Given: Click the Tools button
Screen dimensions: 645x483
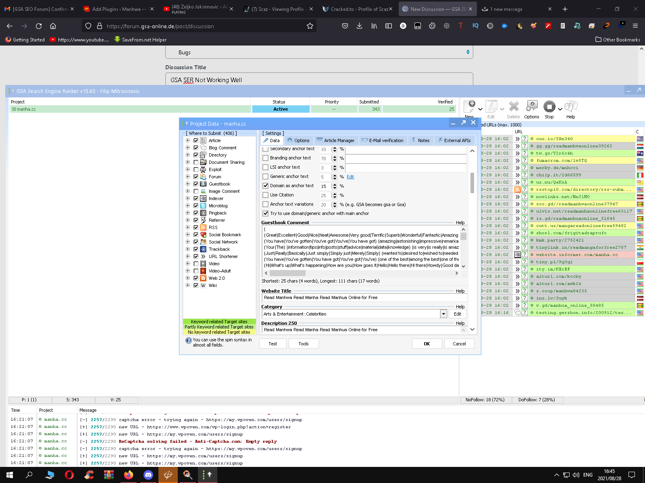Looking at the screenshot, I should click(304, 344).
